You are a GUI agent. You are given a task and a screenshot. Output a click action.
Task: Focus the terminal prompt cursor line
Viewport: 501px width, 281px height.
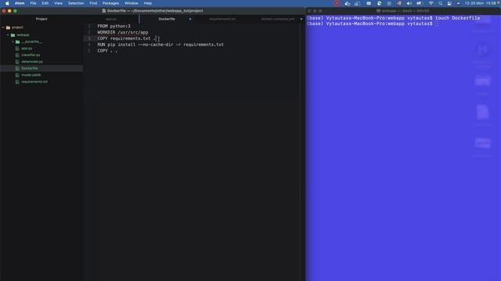click(373, 24)
